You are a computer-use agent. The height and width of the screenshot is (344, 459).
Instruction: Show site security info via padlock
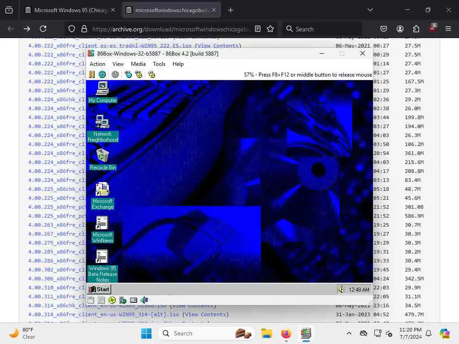click(x=84, y=29)
